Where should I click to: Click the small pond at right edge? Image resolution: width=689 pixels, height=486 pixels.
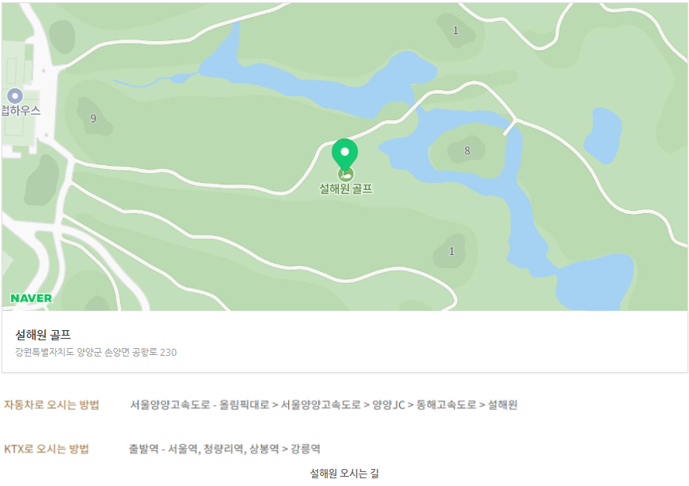point(603,136)
